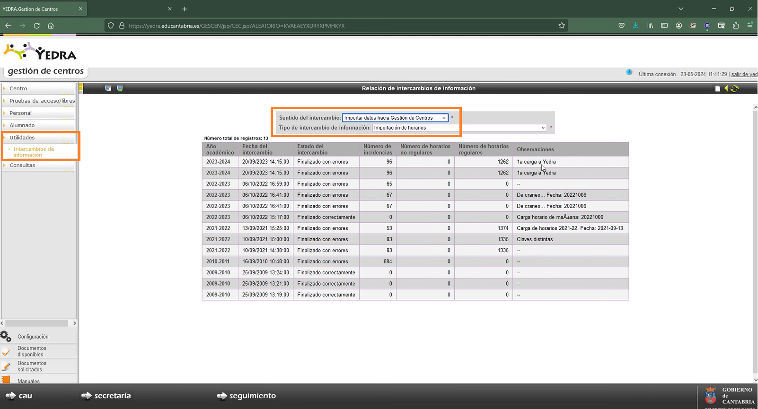Open the Configuración menu entry
The width and height of the screenshot is (758, 409).
pyautogui.click(x=33, y=337)
